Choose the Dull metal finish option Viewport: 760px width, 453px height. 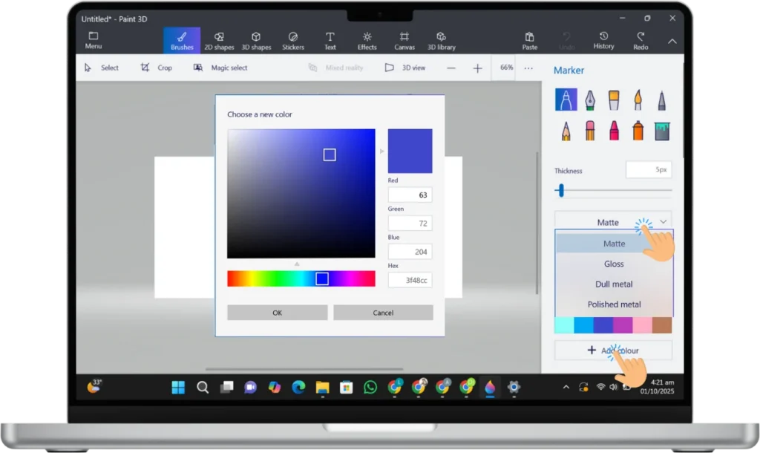point(614,284)
